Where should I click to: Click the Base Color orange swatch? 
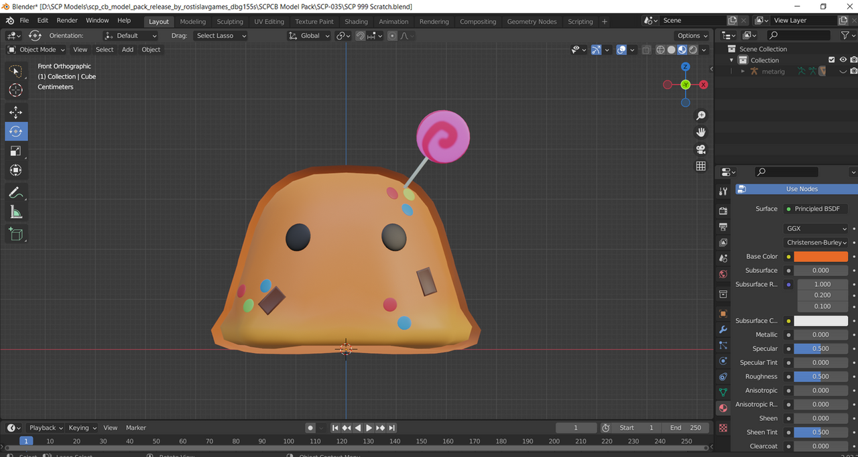click(x=821, y=257)
